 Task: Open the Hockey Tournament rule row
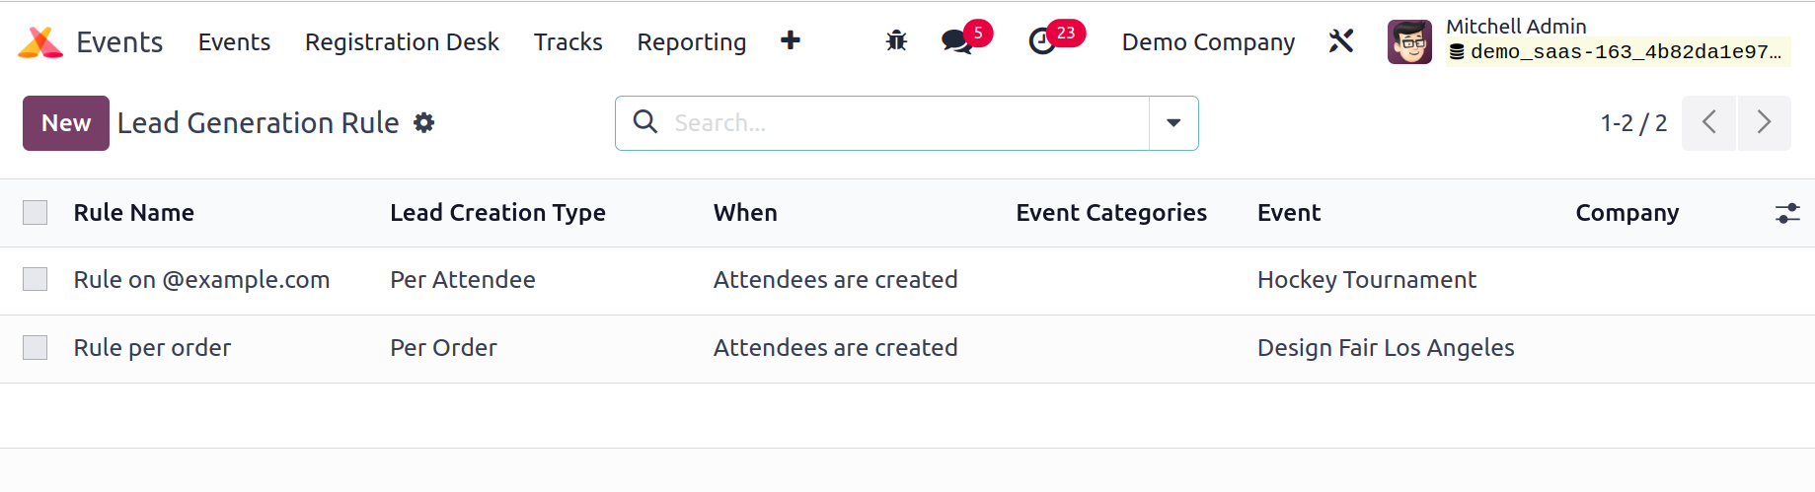point(907,280)
